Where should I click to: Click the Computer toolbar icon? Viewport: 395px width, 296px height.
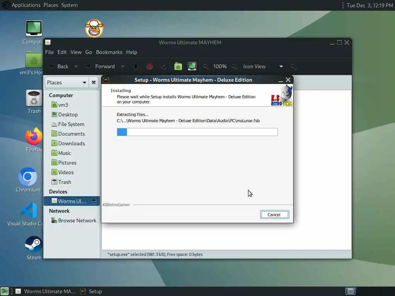[x=192, y=66]
